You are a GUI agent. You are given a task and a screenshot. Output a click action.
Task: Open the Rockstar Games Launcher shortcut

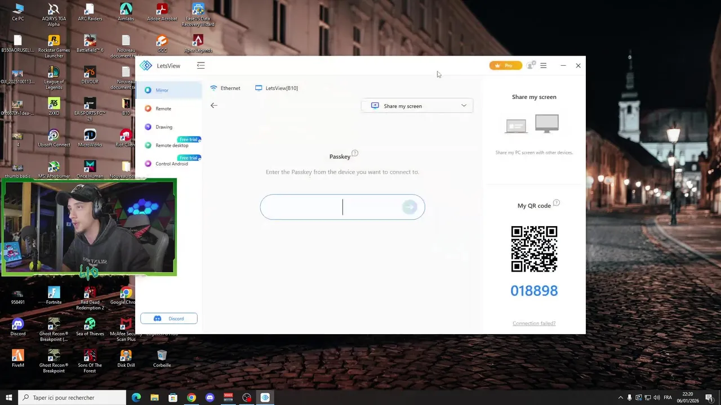tap(54, 47)
